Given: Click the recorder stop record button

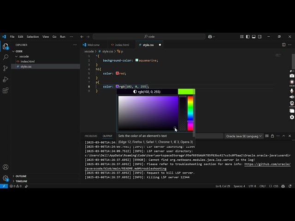Looking at the screenshot, I should click(292, 82).
